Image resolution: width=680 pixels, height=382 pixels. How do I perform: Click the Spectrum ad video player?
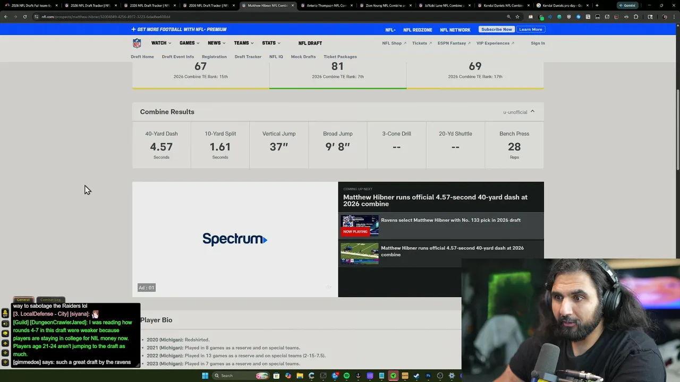pos(235,239)
